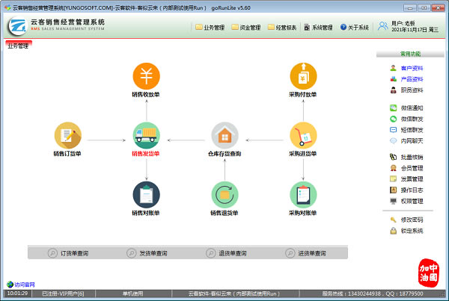Click status bar text 单机使用
Viewport: 449px width, 301px height.
tap(133, 294)
